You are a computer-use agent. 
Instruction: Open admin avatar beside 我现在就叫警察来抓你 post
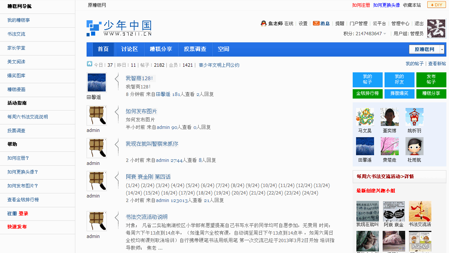(96, 148)
